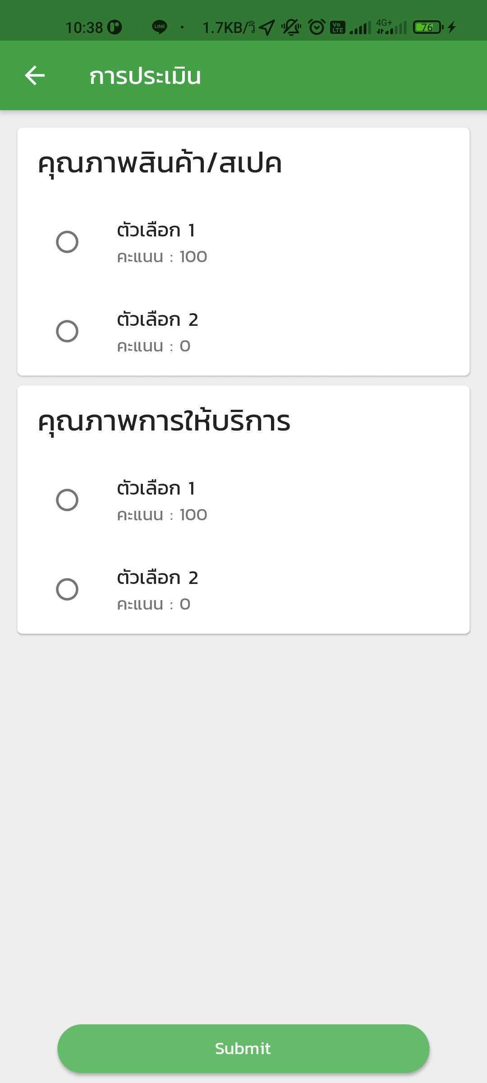Select ตัวเลือก 2 radio under คุณภาพสินค้า/สเปค

tap(67, 331)
